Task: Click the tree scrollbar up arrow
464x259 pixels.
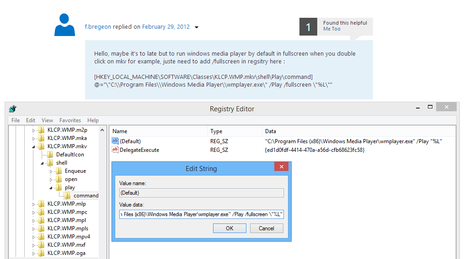Action: 102,130
